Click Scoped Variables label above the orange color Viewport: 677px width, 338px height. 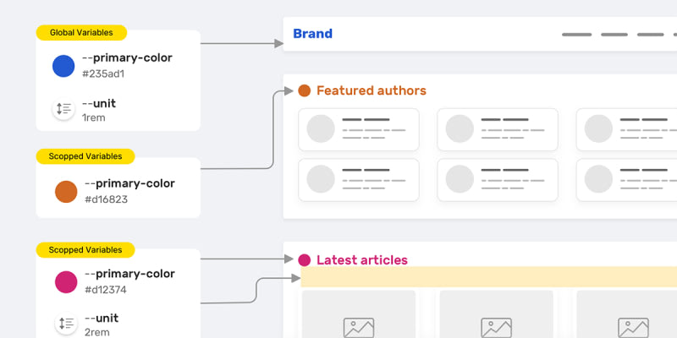(x=85, y=156)
